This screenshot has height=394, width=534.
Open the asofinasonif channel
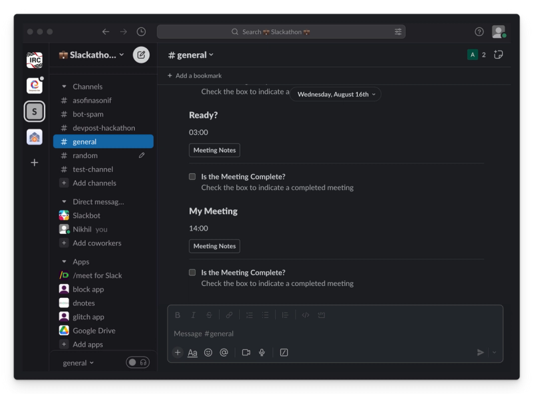point(103,101)
